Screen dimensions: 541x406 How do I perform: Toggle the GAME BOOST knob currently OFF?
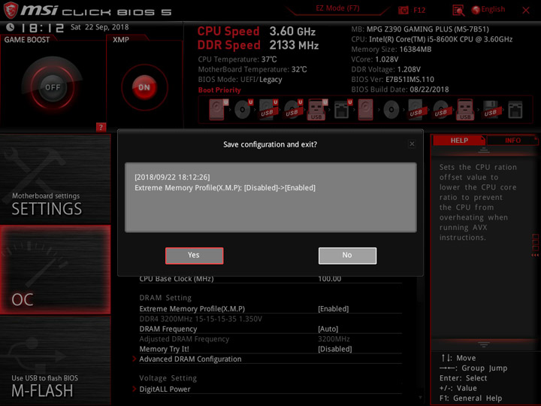(x=53, y=87)
